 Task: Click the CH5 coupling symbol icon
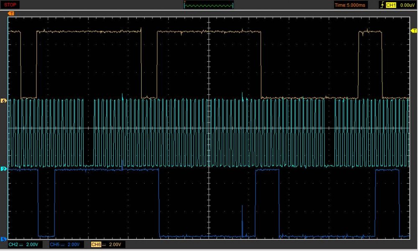coord(62,244)
